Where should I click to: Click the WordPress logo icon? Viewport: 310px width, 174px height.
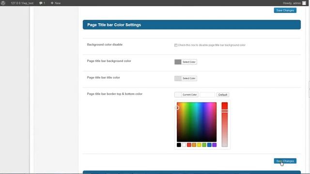coord(3,3)
